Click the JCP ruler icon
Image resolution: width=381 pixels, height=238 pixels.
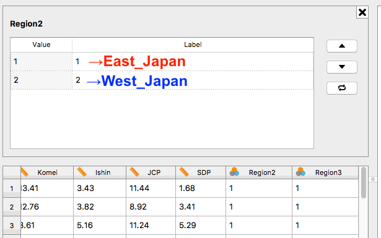pos(134,172)
